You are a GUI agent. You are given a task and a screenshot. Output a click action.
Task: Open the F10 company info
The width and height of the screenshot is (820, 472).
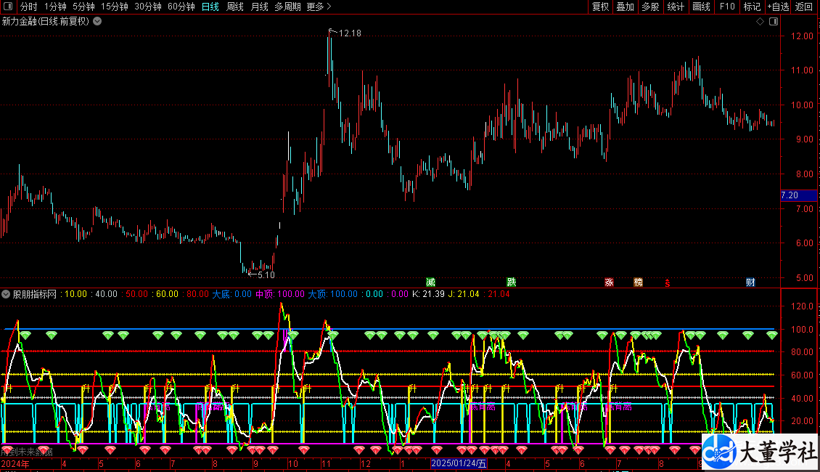point(727,7)
